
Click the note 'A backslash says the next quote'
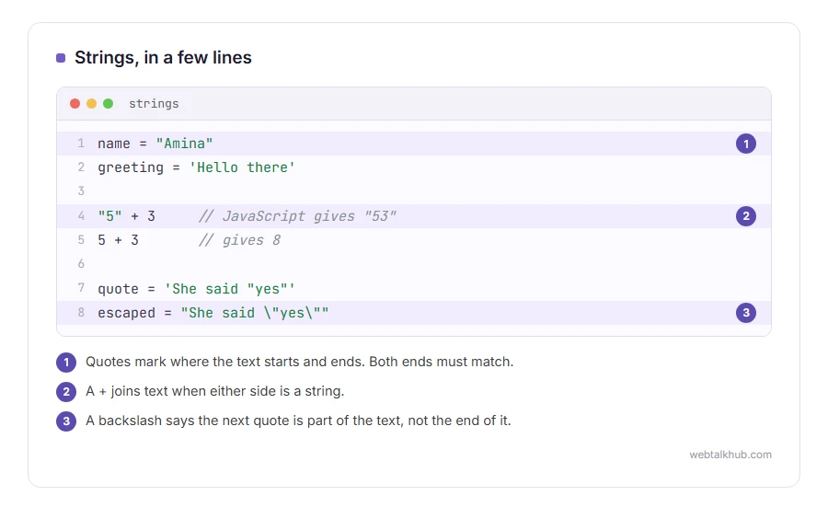point(298,421)
